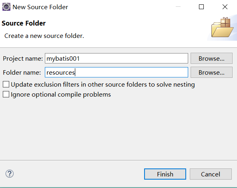237x188 pixels.
Task: Click Finish to create the source folder
Action: click(165, 174)
